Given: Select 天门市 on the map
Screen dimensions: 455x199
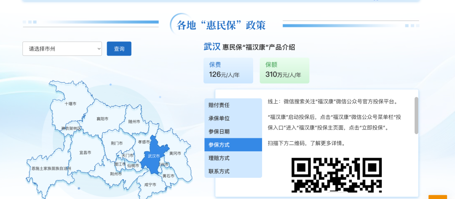Looking at the screenshot, I should tap(127, 156).
